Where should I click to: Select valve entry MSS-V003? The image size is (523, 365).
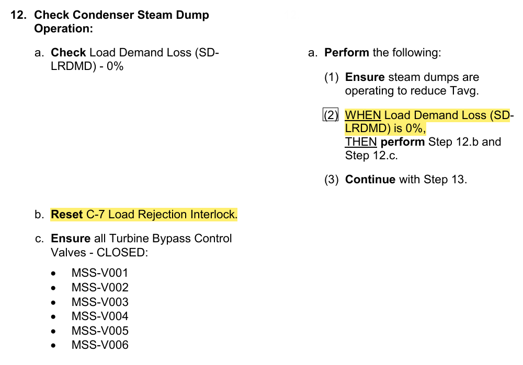(100, 302)
